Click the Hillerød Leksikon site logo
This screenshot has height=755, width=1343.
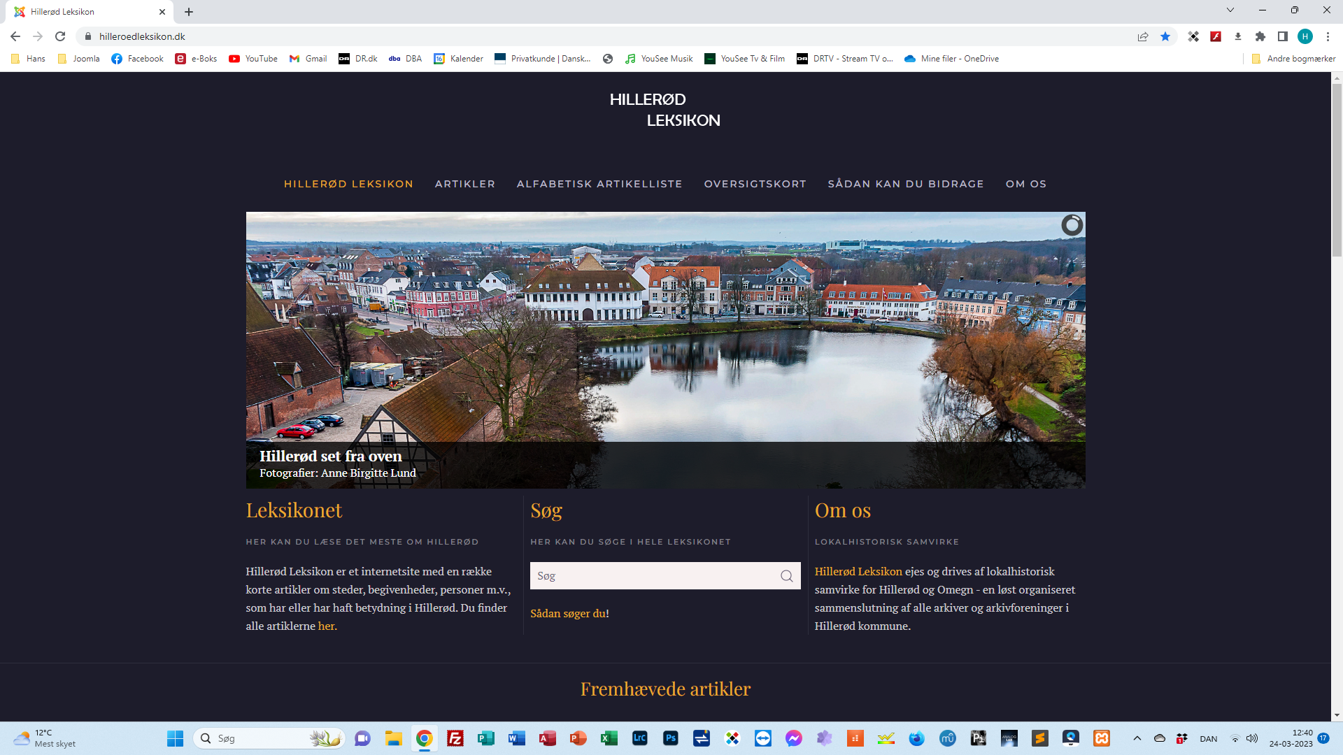[665, 110]
